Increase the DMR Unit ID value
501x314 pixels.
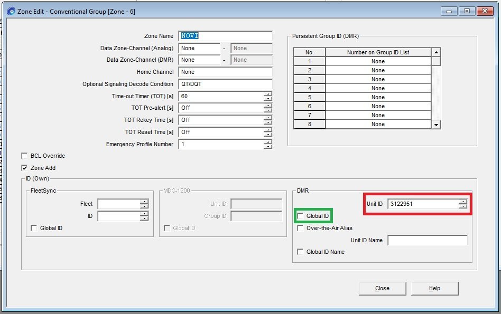coord(463,201)
